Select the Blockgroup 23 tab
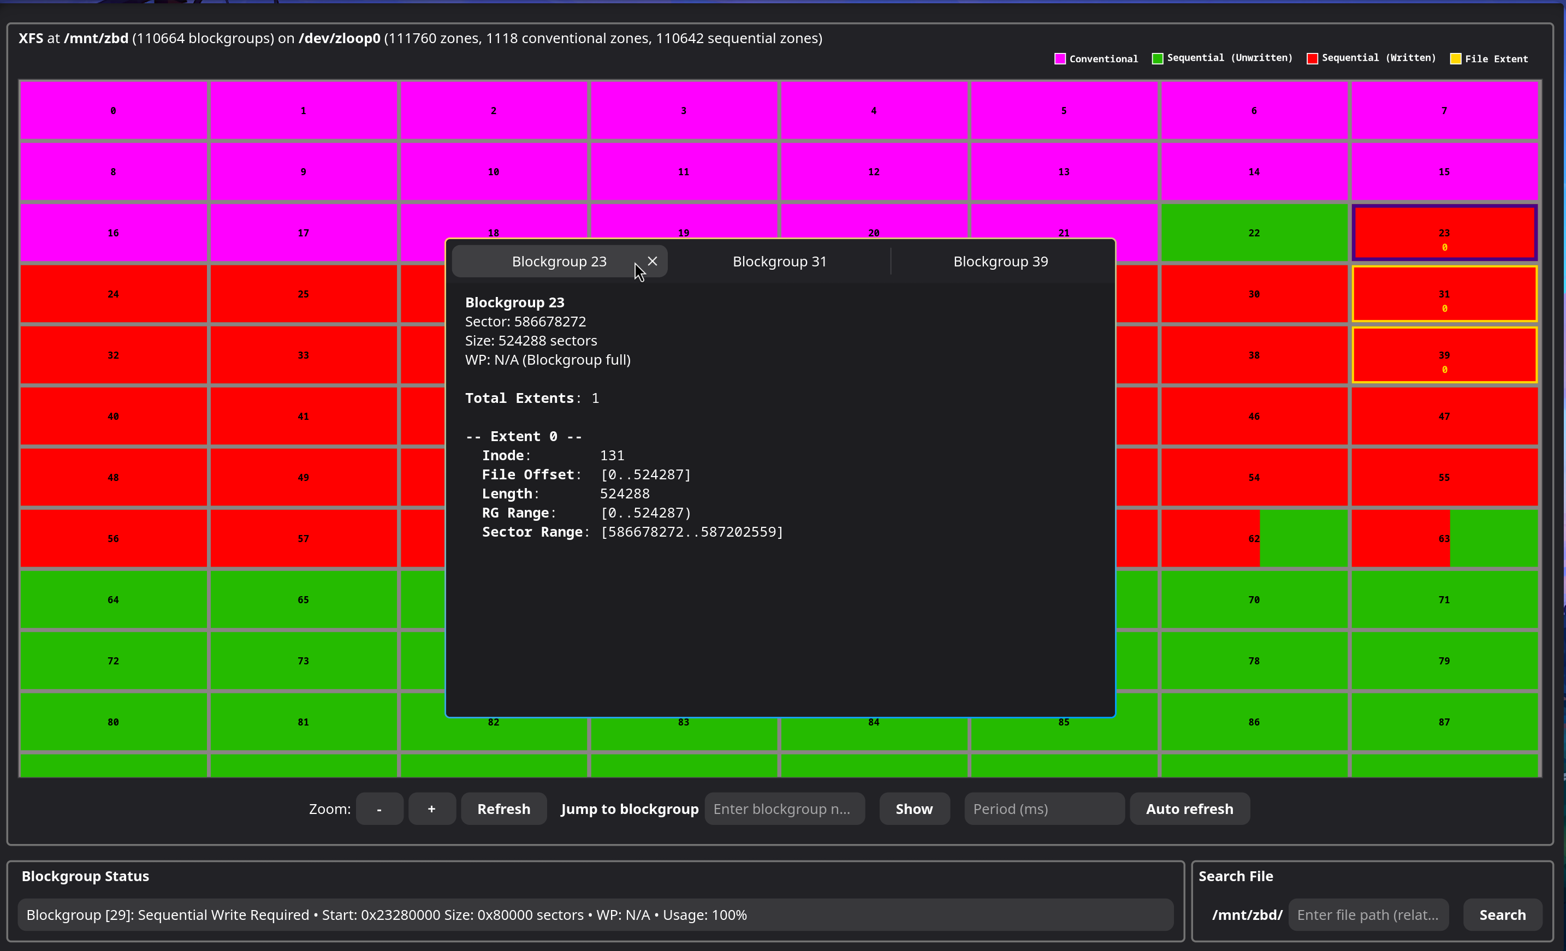The height and width of the screenshot is (951, 1566). 559,261
